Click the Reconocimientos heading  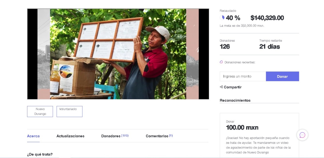(235, 100)
